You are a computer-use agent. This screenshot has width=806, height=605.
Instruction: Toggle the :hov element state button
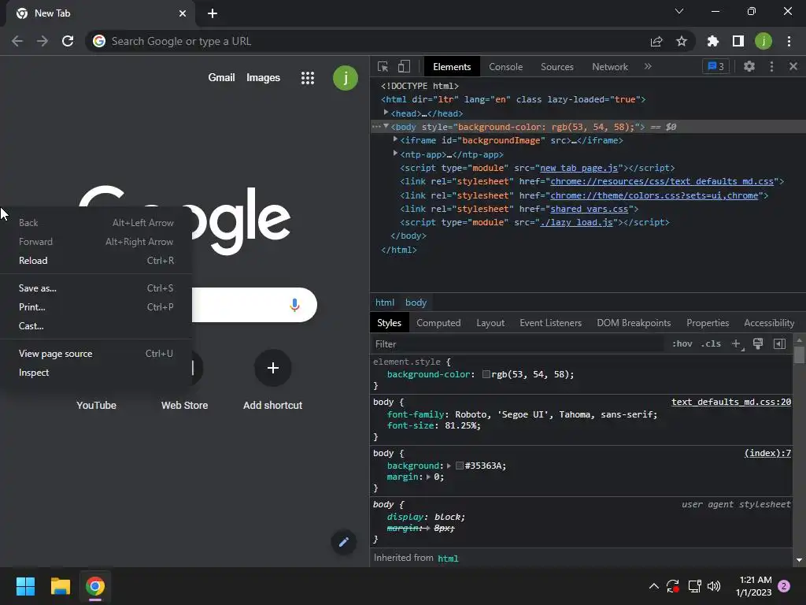pyautogui.click(x=682, y=343)
